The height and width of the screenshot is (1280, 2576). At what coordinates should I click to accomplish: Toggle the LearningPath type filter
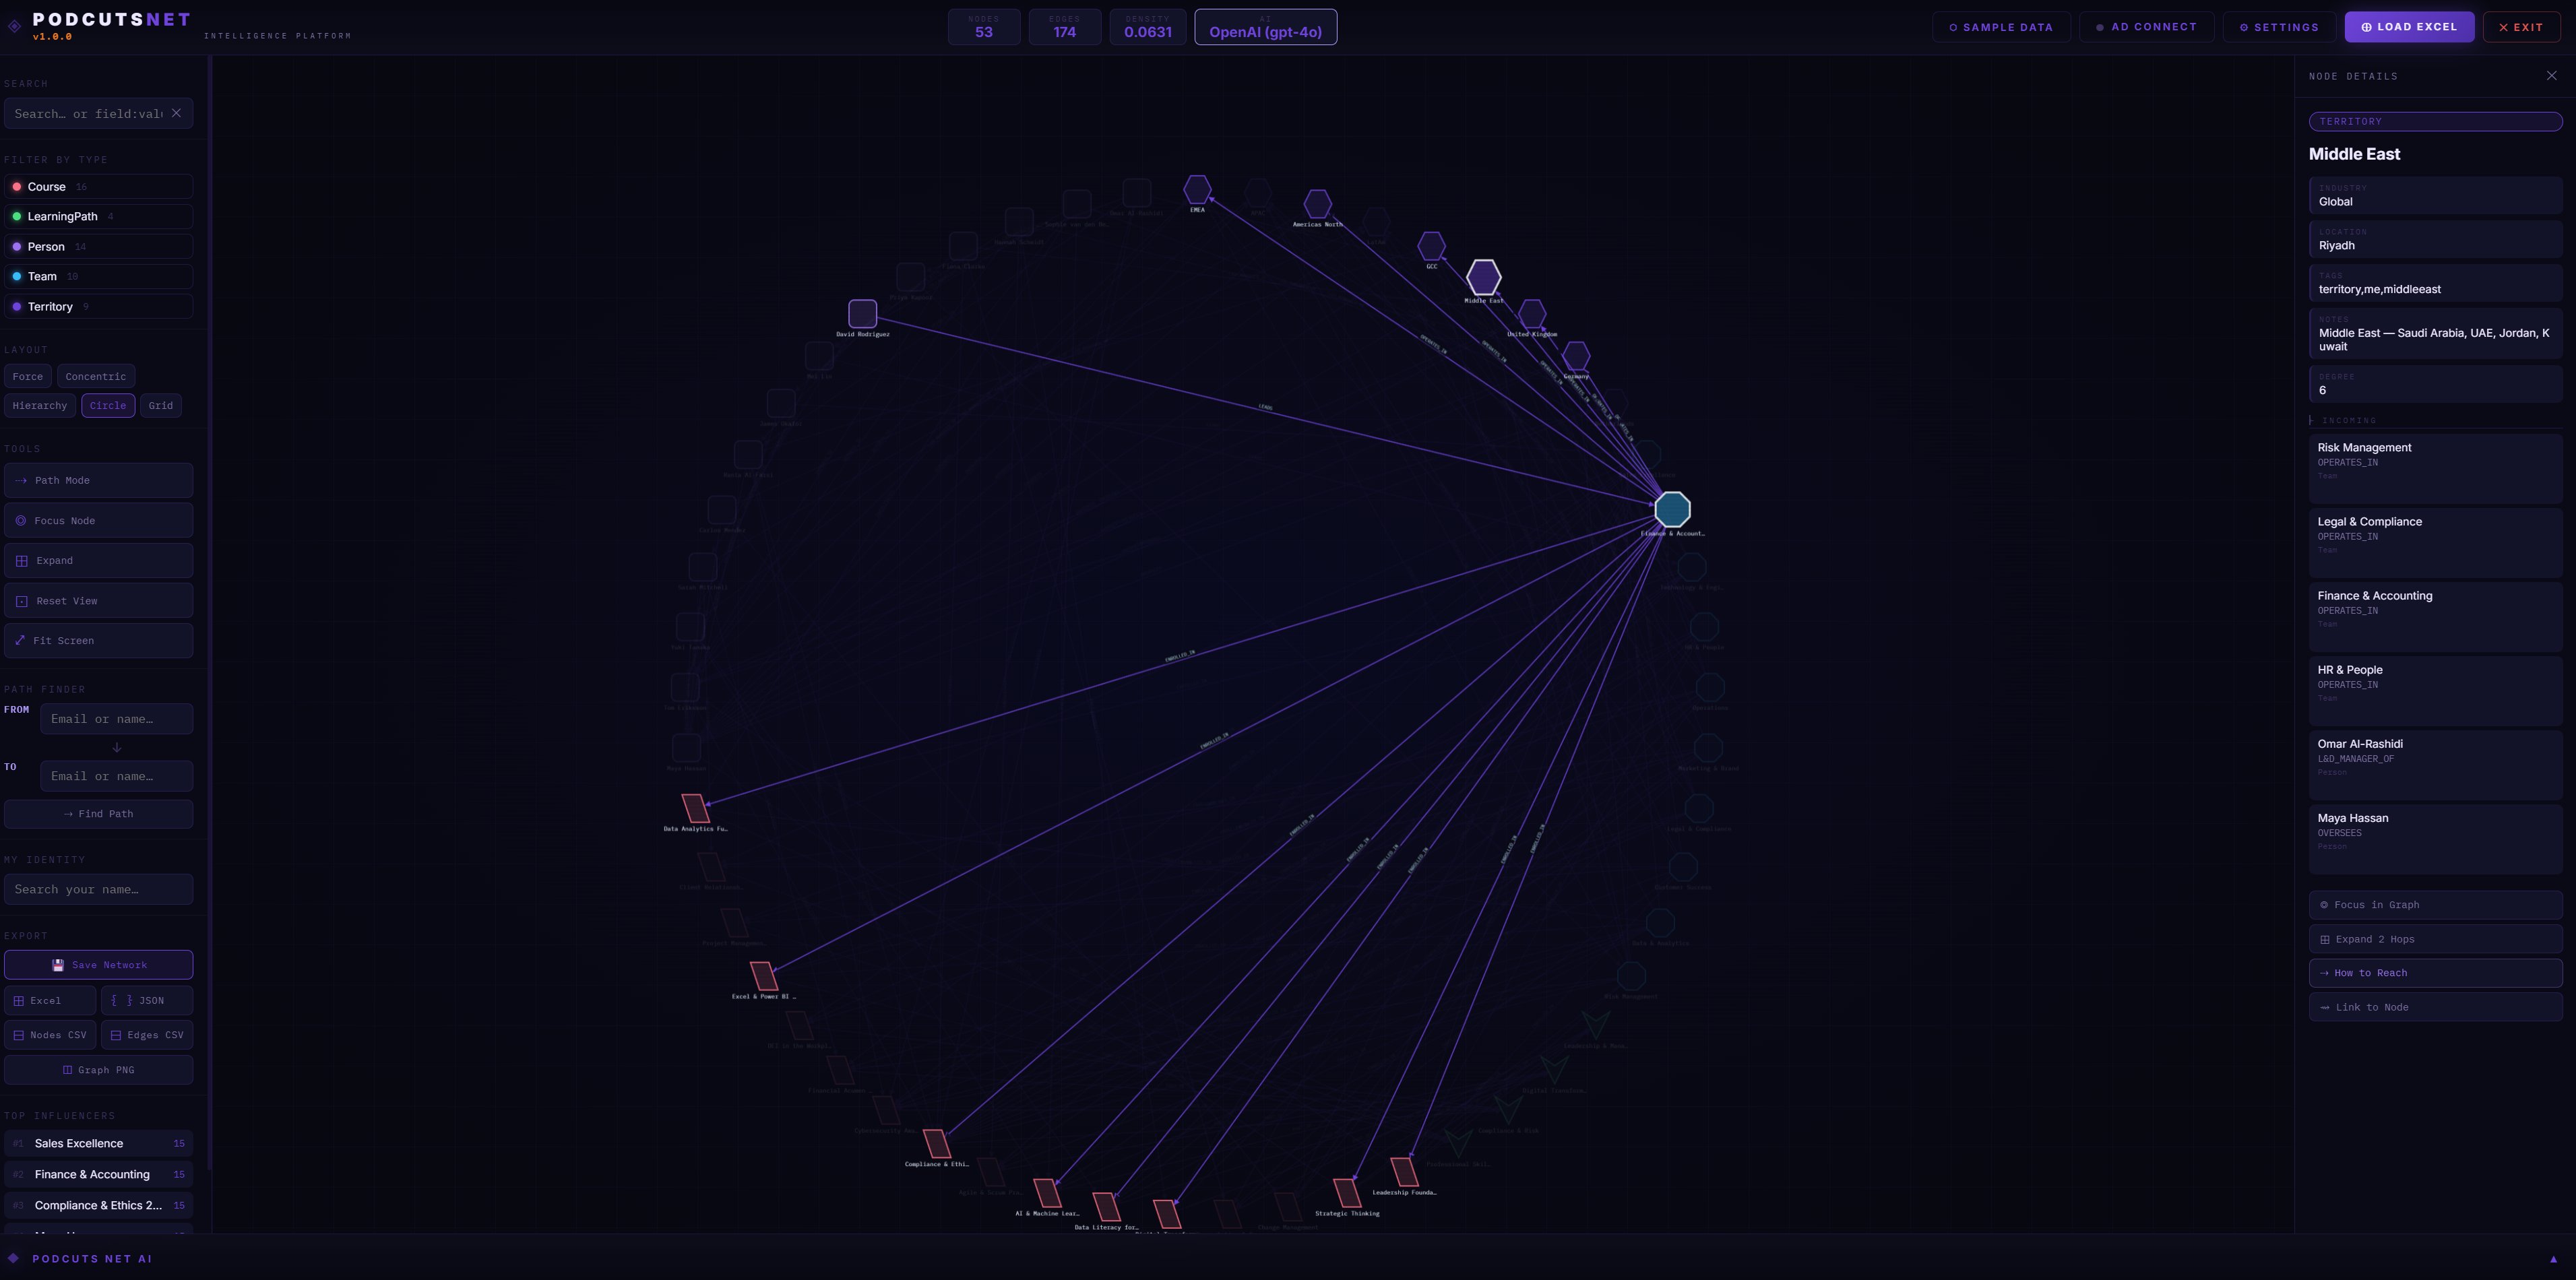[98, 216]
